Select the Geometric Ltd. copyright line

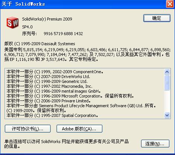pyautogui.click(x=47, y=81)
